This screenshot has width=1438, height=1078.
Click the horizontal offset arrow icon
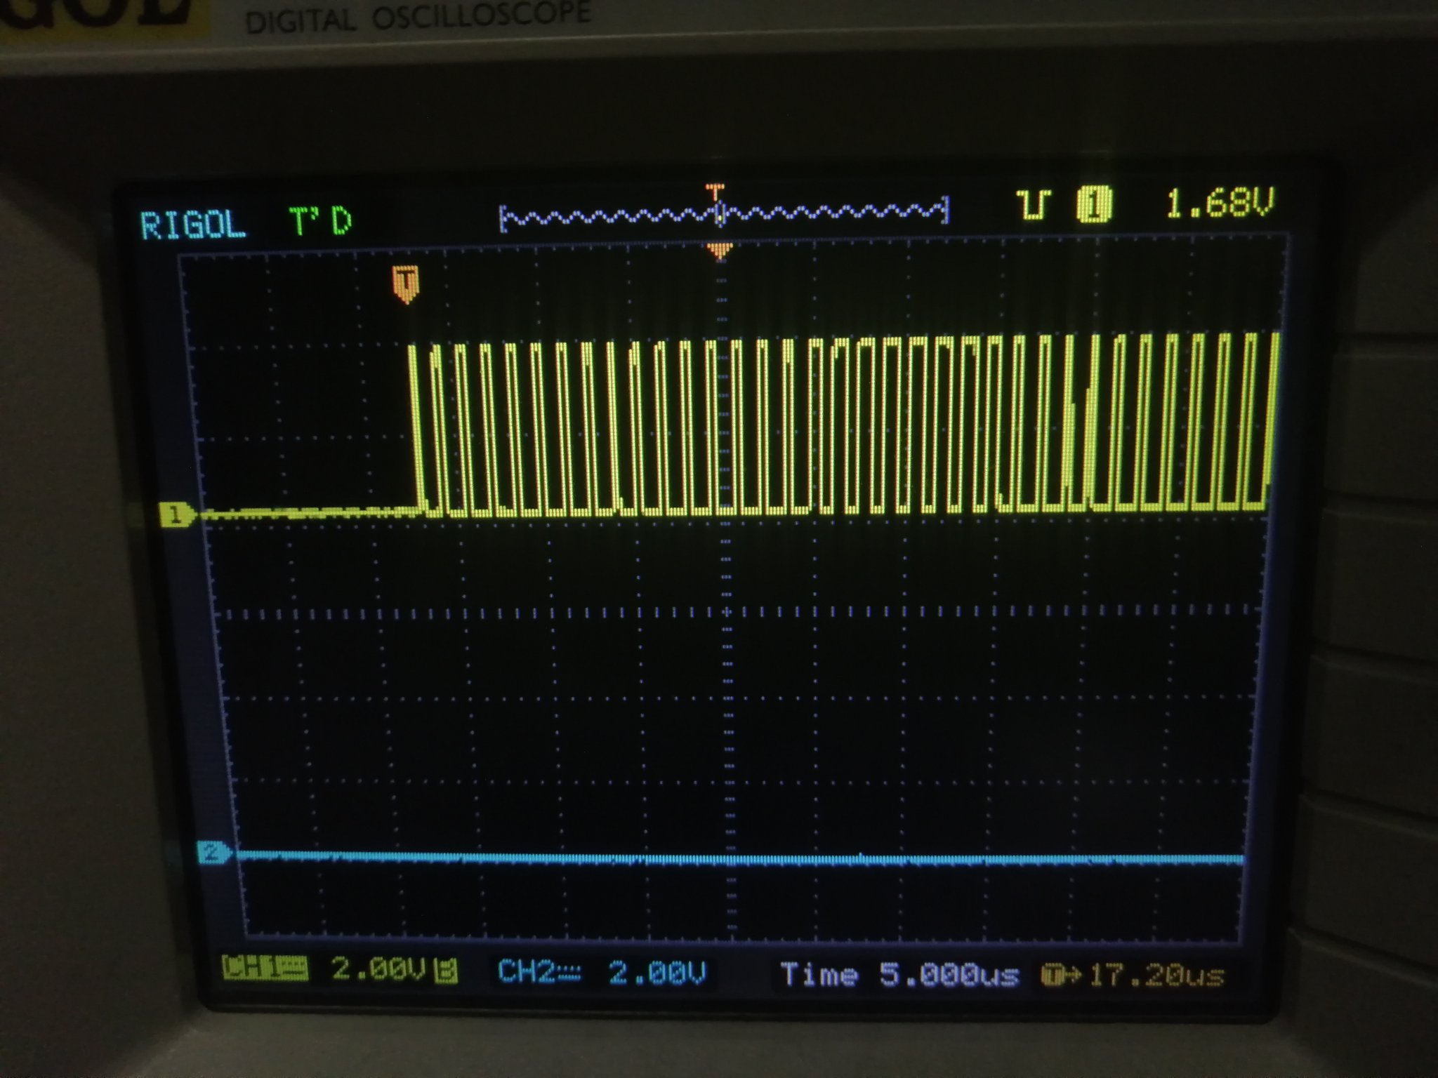(x=1062, y=976)
